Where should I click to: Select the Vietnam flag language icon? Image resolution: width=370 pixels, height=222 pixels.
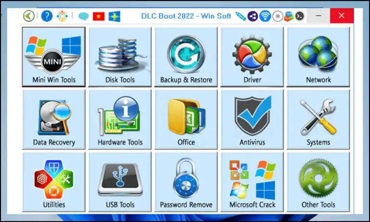coord(99,16)
